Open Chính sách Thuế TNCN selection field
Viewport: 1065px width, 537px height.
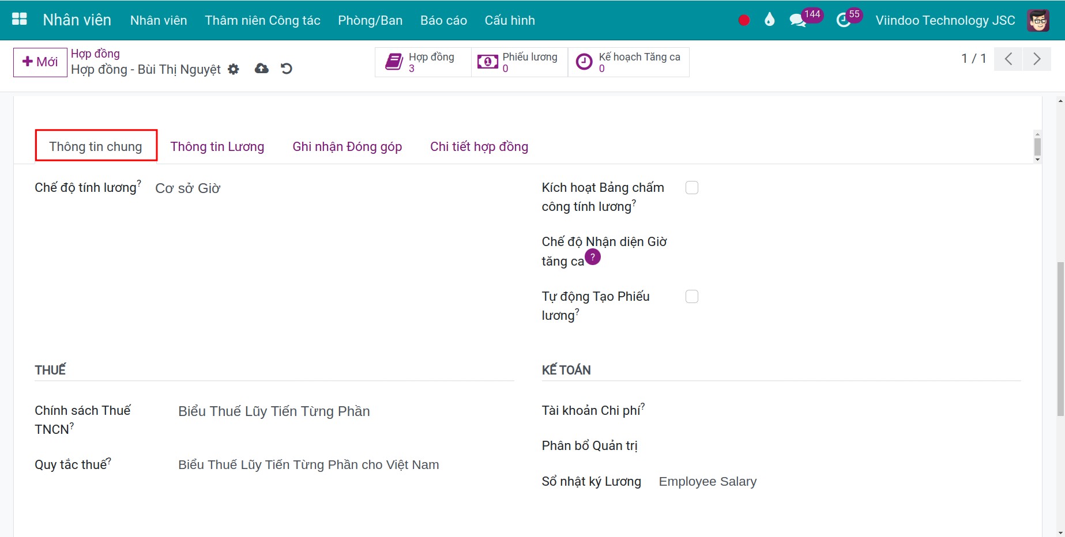point(274,411)
